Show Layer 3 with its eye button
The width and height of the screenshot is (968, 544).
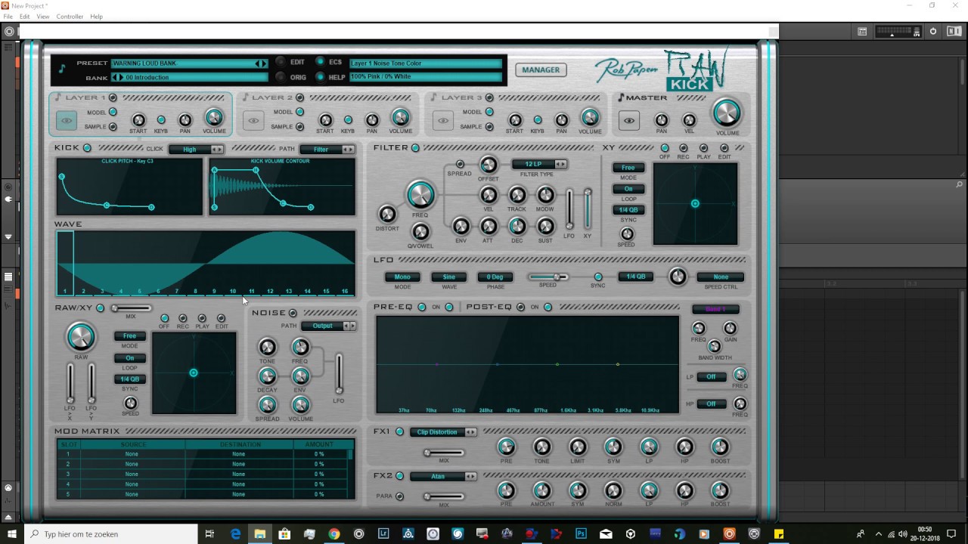click(x=443, y=120)
